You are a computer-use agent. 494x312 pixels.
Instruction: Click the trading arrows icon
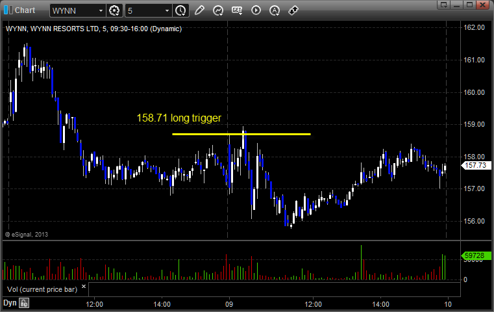tap(293, 10)
